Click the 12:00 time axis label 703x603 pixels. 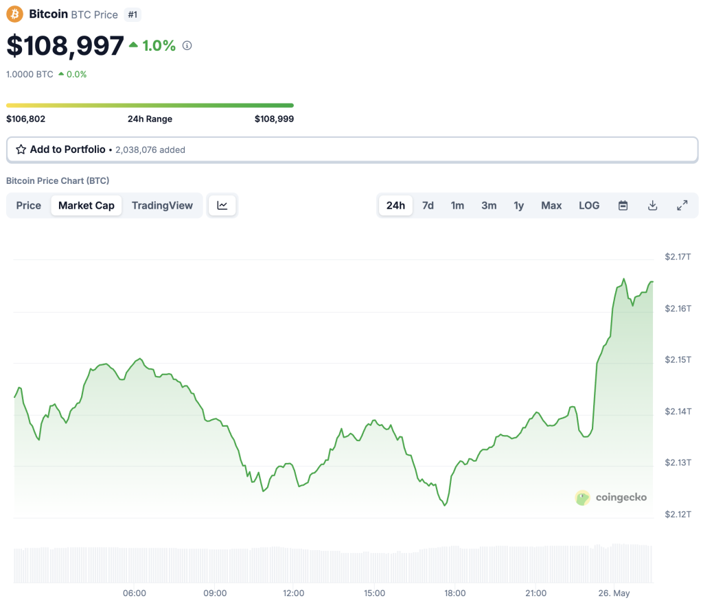pyautogui.click(x=294, y=593)
